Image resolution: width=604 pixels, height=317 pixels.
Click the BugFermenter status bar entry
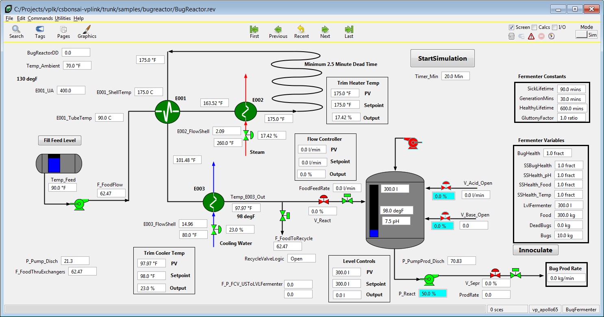click(581, 309)
